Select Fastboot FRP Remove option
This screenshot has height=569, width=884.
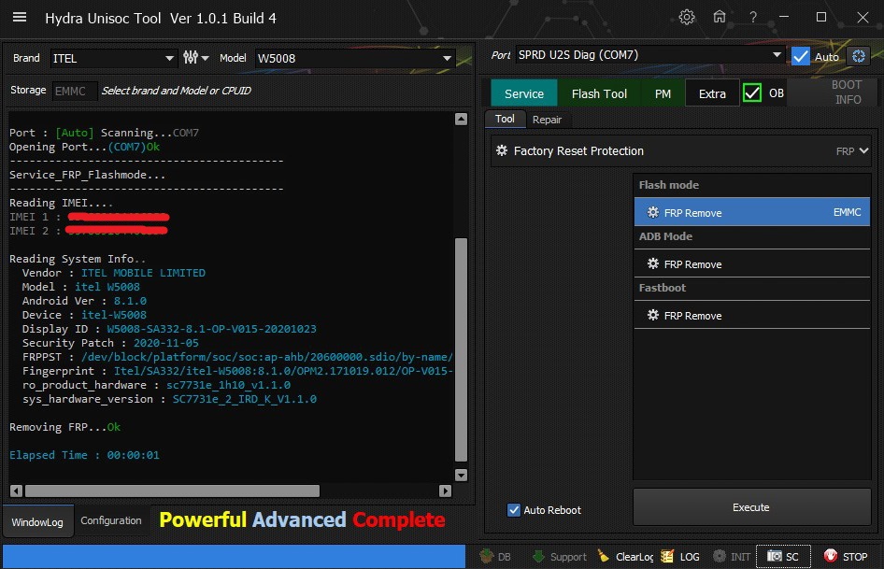(x=751, y=315)
